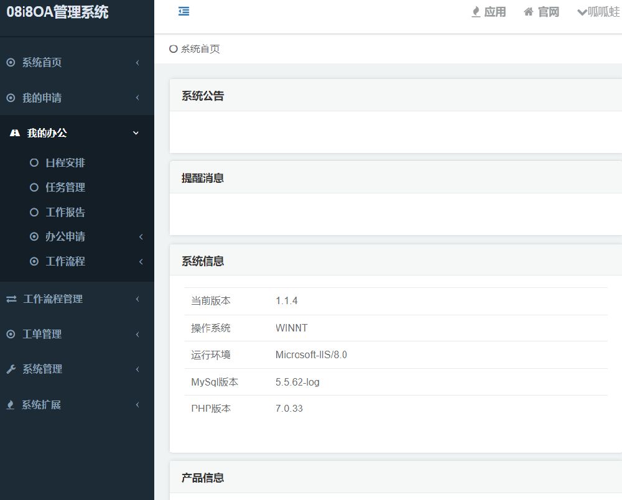Select 日程安排 in the sidebar
Screen dimensions: 622x500
coord(65,162)
